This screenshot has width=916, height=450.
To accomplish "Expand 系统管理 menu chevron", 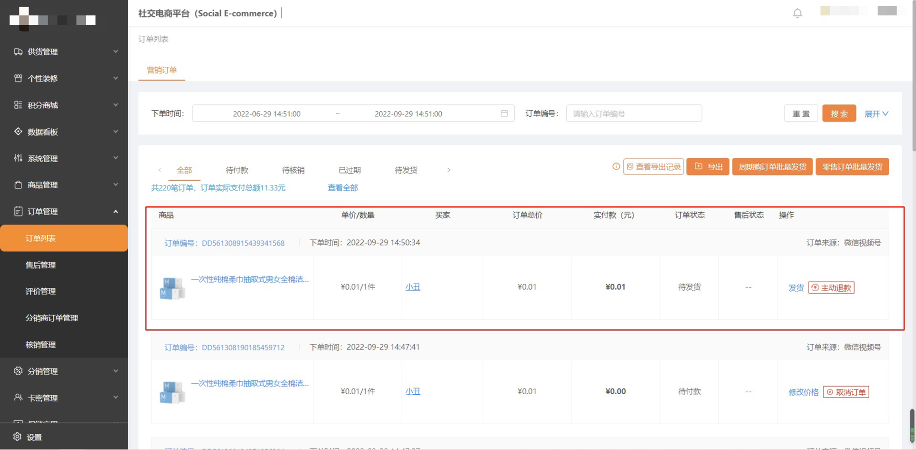I will [x=115, y=158].
